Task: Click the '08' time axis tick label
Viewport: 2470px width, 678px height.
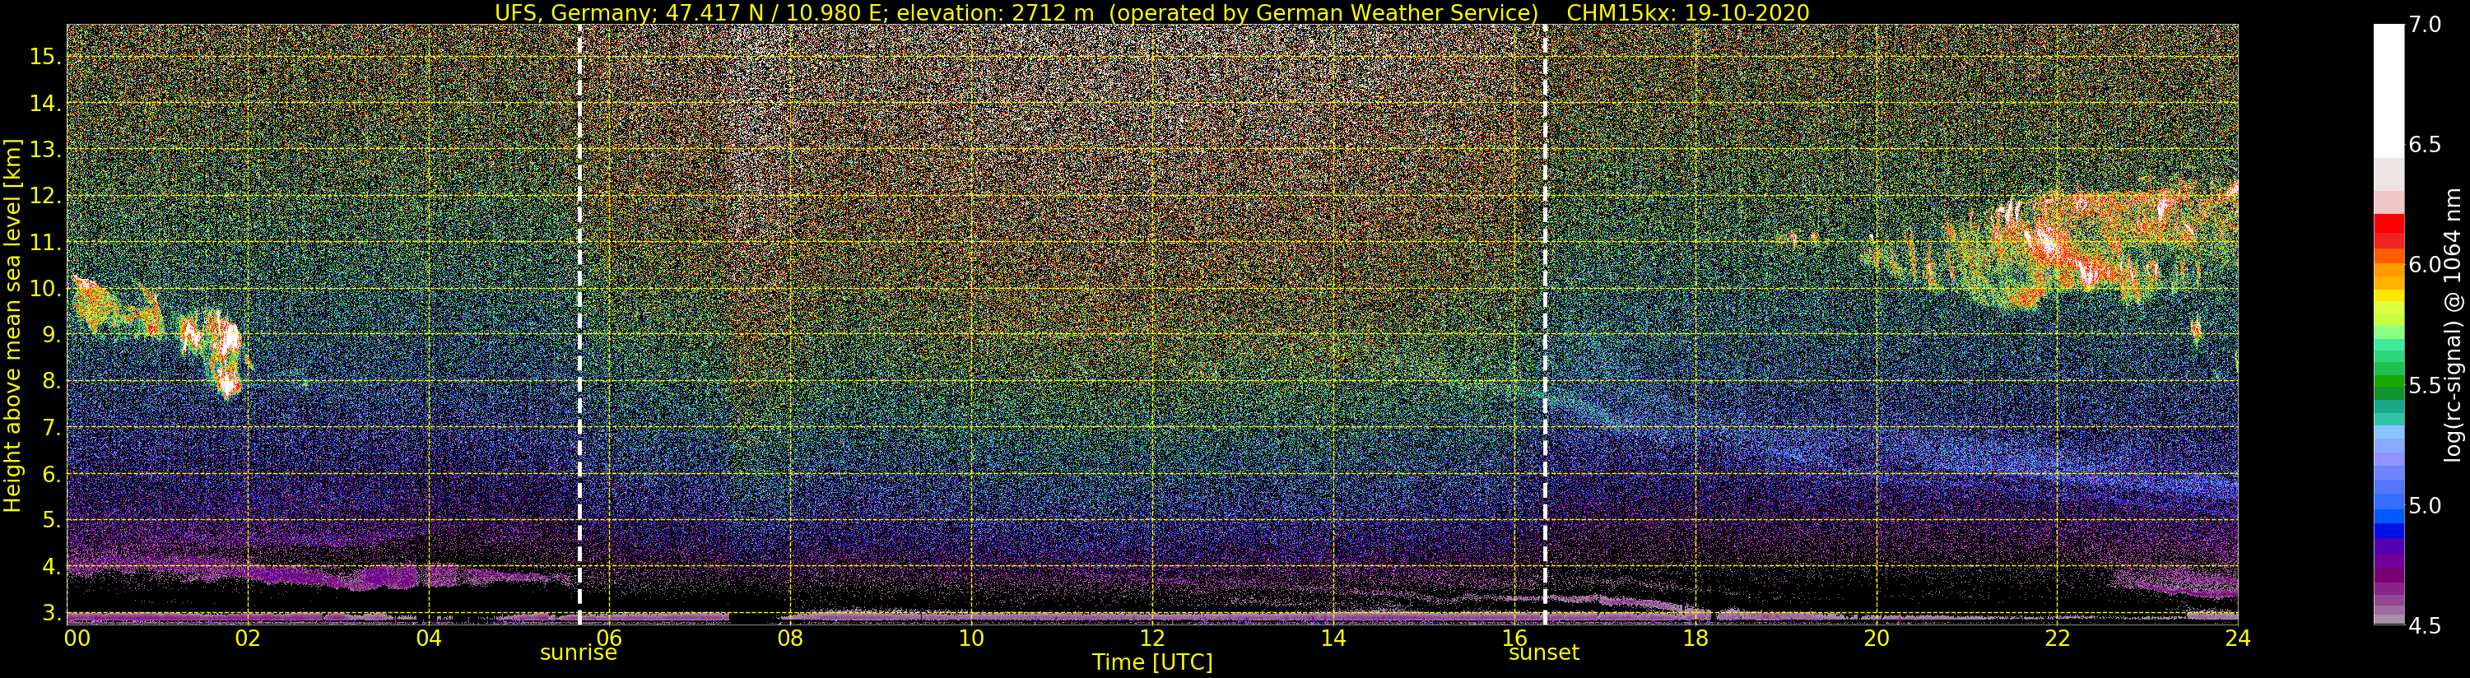Action: (790, 638)
